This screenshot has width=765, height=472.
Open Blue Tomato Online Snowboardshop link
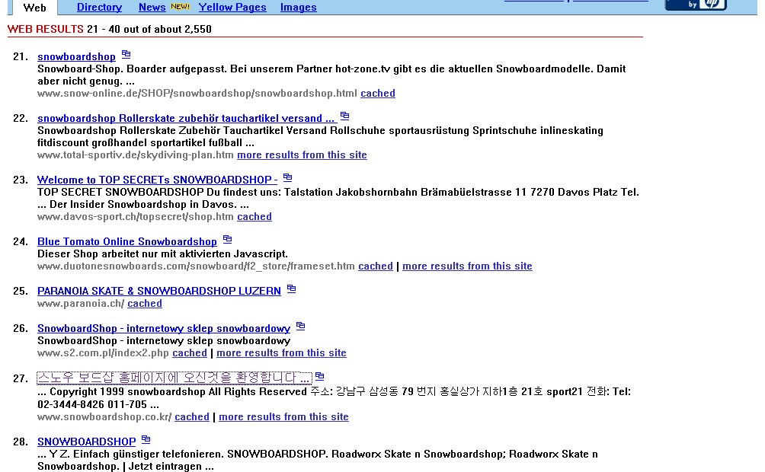127,242
